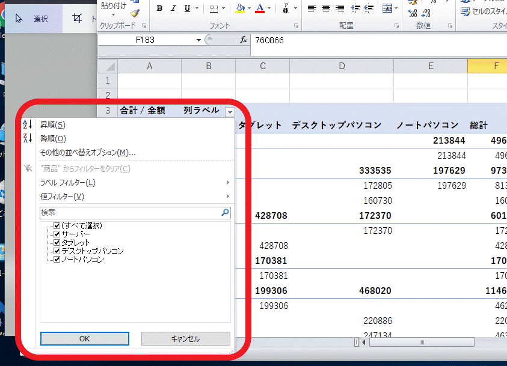Uncheck the タブレット filter checkbox
Image resolution: width=507 pixels, height=366 pixels.
57,243
